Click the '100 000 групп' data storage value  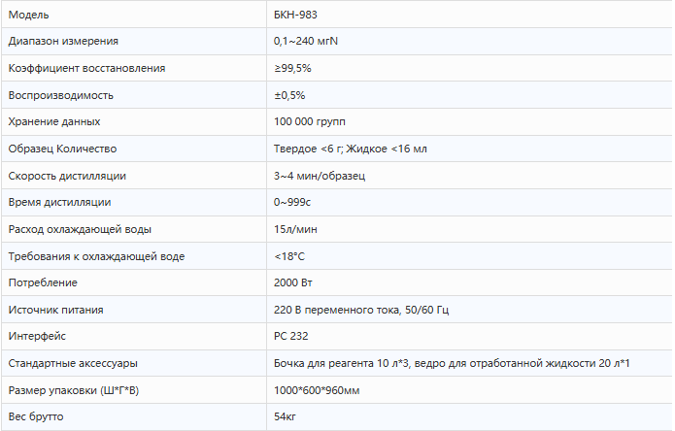tap(310, 122)
